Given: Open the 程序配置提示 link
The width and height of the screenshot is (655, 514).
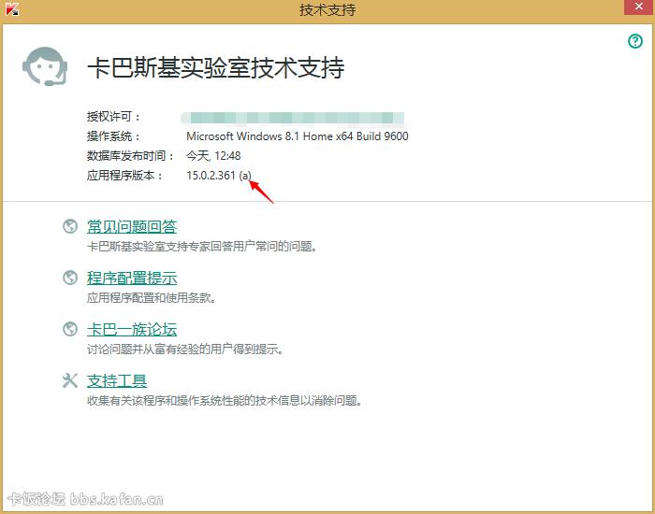Looking at the screenshot, I should (x=132, y=278).
